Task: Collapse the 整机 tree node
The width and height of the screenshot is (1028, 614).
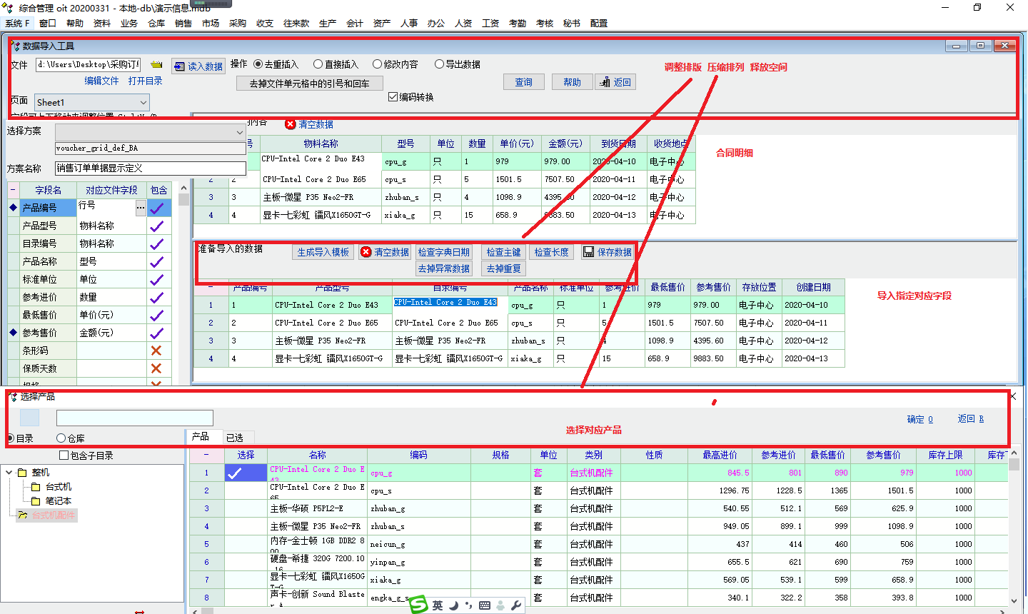Action: click(9, 473)
